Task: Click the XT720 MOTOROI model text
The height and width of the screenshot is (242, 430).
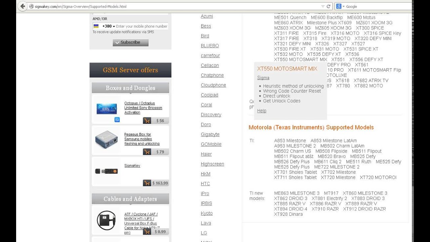Action: (x=378, y=177)
